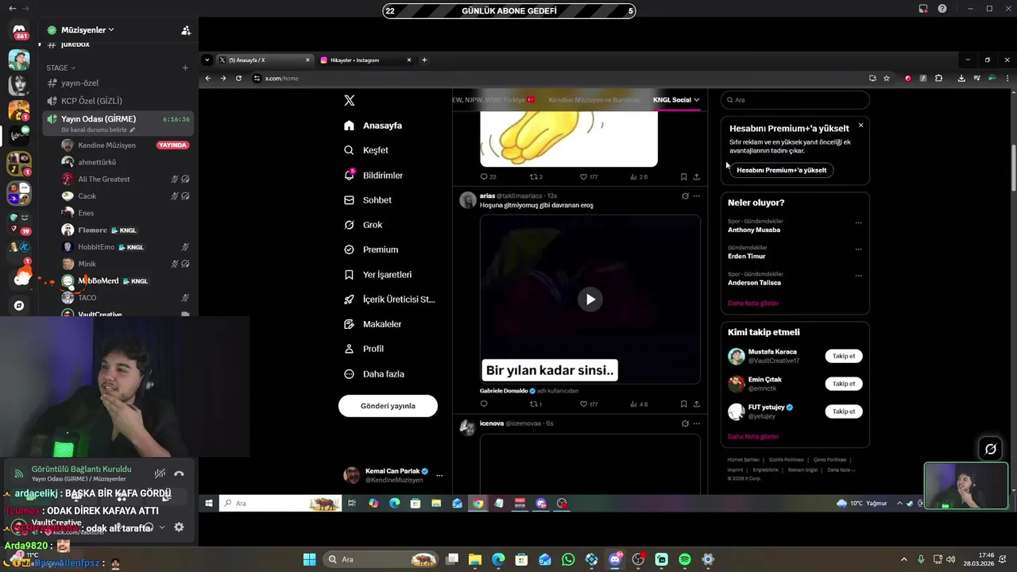Open Bildirimler notifications in X sidebar
Screen dimensions: 1017x572
tap(373, 175)
